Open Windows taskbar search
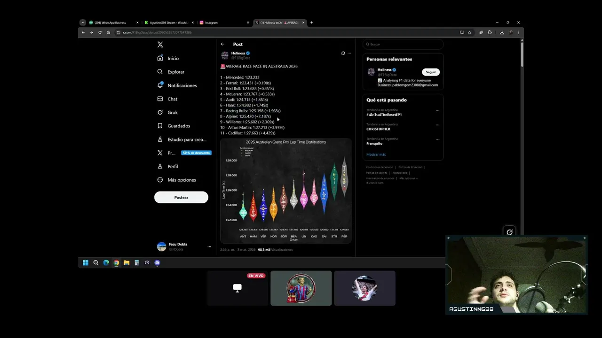Screen dimensions: 602x338 pyautogui.click(x=96, y=263)
